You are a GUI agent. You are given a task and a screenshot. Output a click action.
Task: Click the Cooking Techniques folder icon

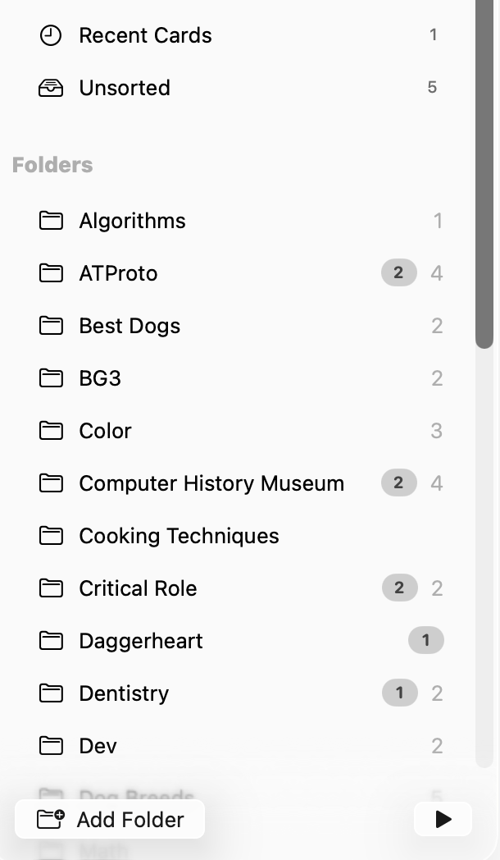51,536
